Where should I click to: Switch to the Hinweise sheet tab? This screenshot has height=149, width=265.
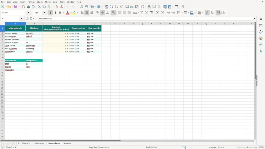(67, 143)
